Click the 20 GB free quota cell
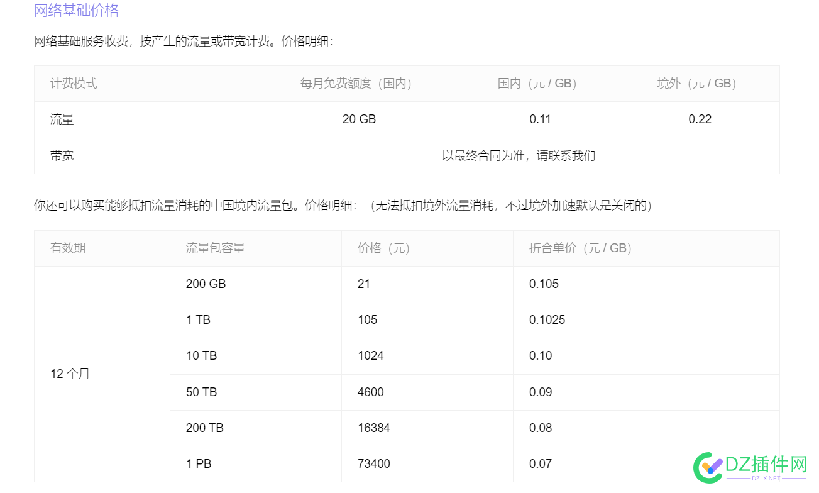Viewport: 819px width, 493px height. 360,119
